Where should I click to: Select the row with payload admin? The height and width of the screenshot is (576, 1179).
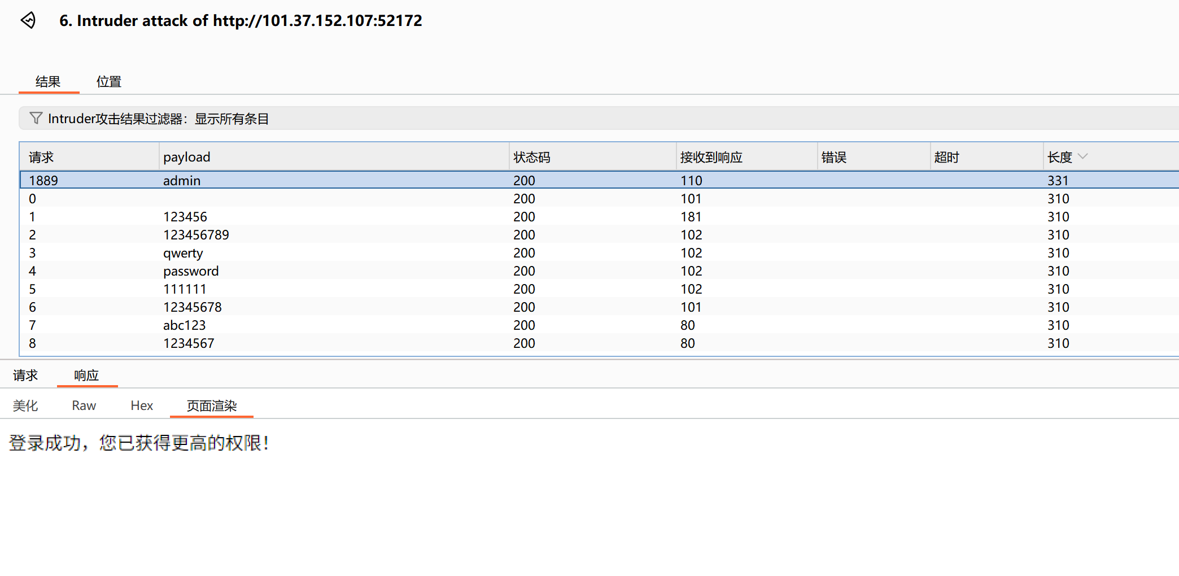(x=339, y=180)
